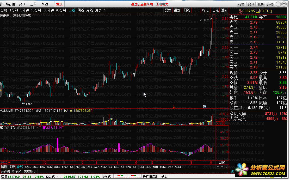Zoom in chart with + button
The image size is (290, 180).
[x=218, y=167]
